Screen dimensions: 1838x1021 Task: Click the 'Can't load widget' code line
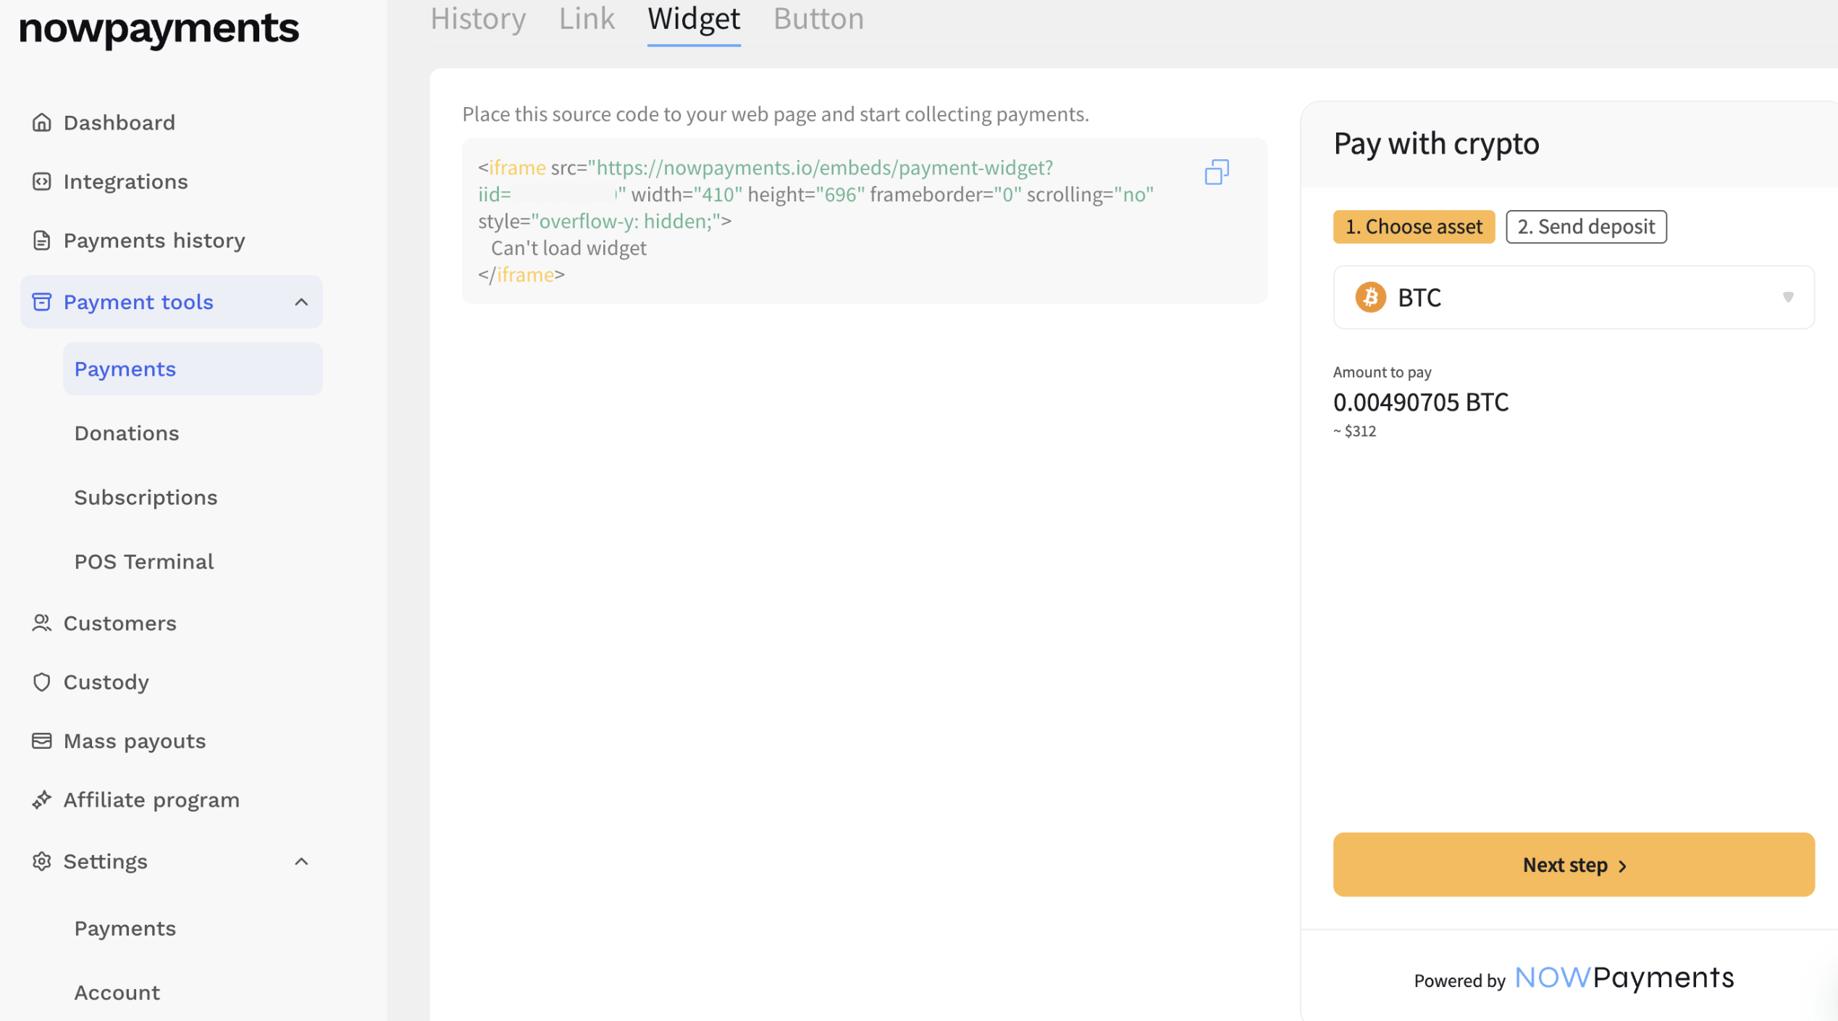tap(568, 248)
